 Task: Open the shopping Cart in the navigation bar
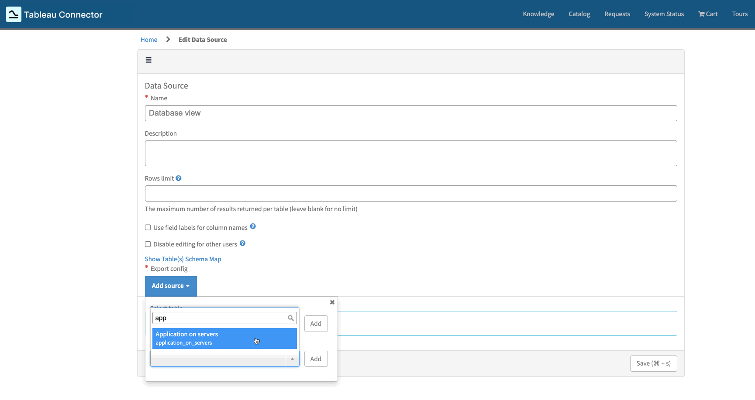[707, 14]
